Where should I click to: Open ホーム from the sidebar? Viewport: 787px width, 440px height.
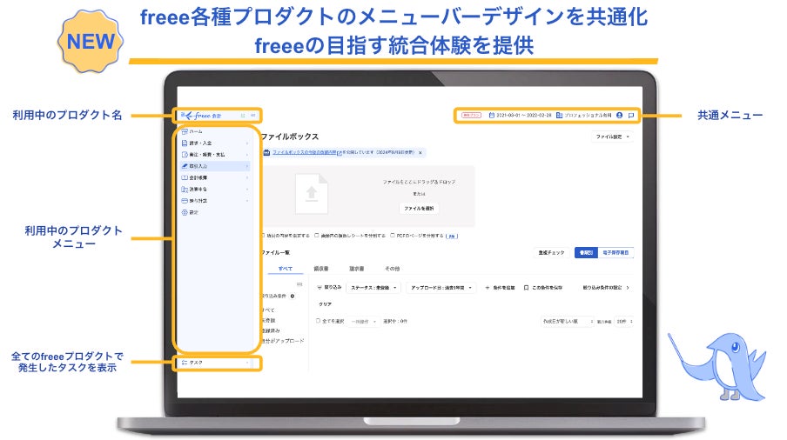click(x=192, y=132)
